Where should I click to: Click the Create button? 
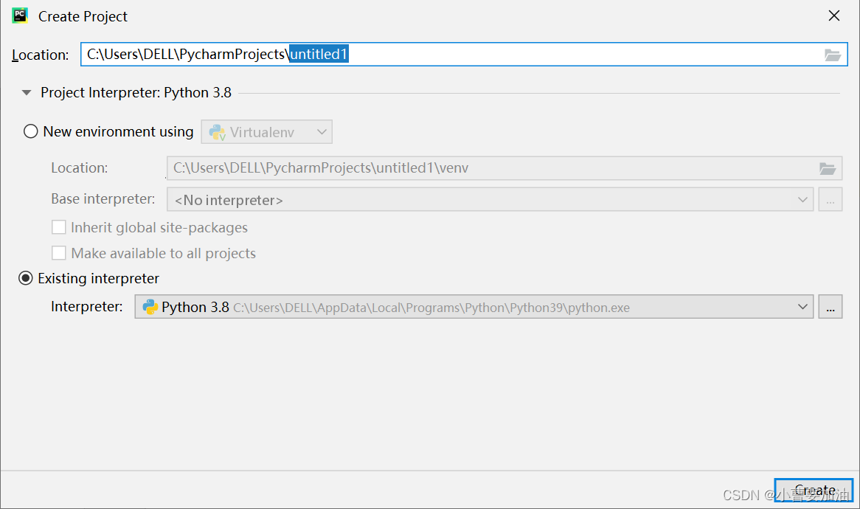(814, 490)
